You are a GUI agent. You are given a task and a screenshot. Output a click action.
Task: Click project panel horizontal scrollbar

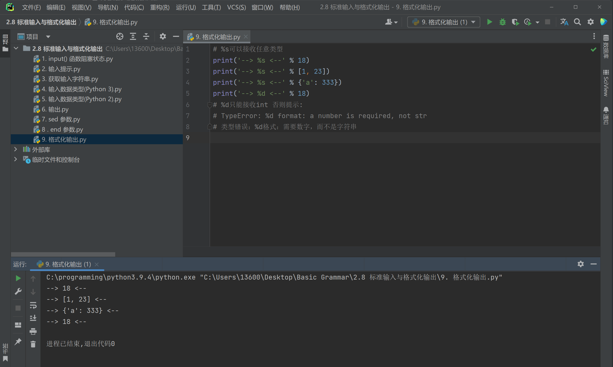point(63,254)
